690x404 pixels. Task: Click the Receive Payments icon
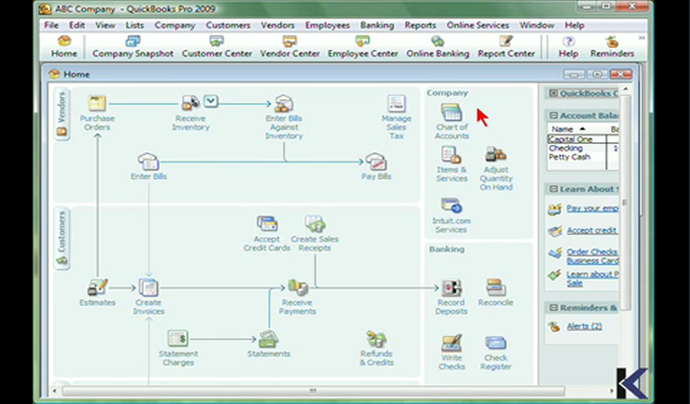(x=298, y=288)
